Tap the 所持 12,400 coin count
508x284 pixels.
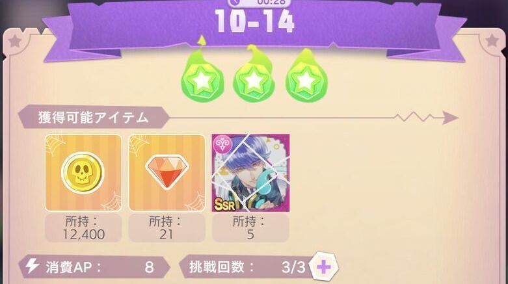[83, 227]
